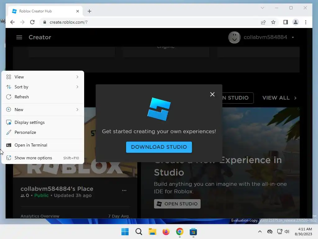Expand the collabvm584884 account dropdown arrow

tap(293, 37)
